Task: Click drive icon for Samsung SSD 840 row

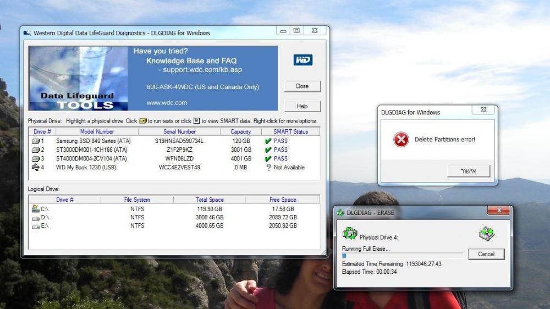Action: coord(35,141)
